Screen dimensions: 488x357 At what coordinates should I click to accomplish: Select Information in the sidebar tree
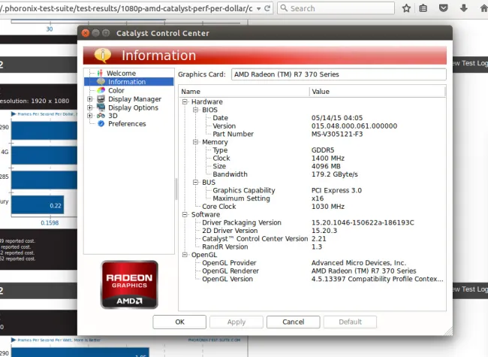(x=127, y=82)
